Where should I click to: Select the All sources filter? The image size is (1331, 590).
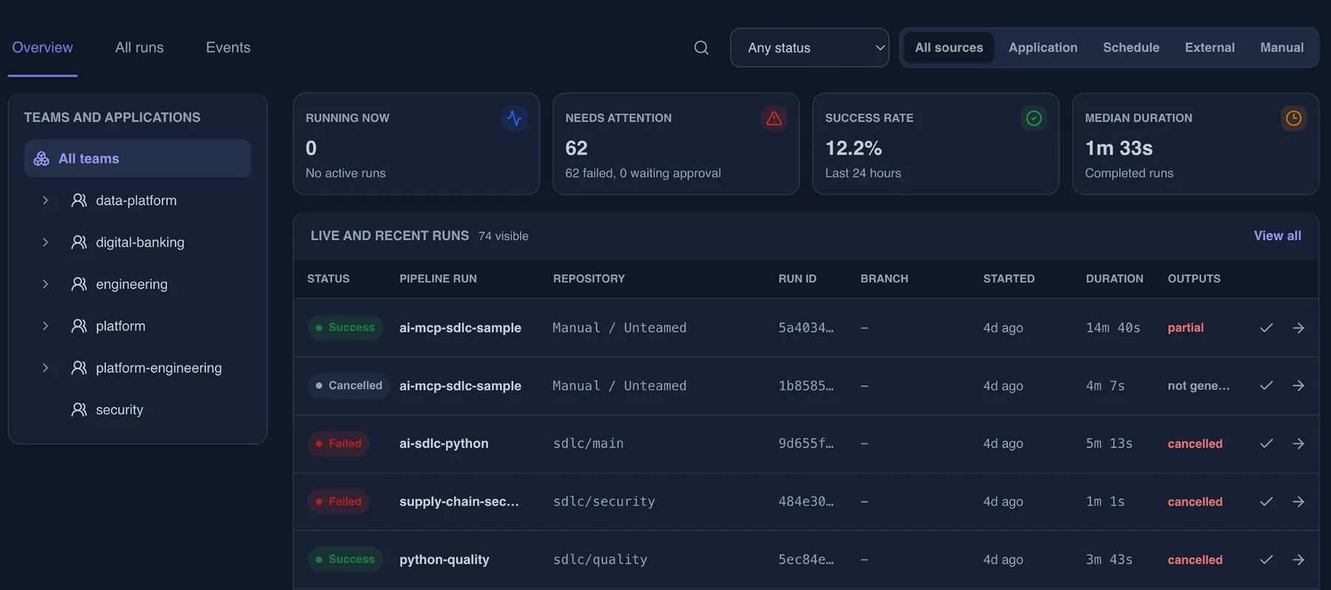coord(949,48)
